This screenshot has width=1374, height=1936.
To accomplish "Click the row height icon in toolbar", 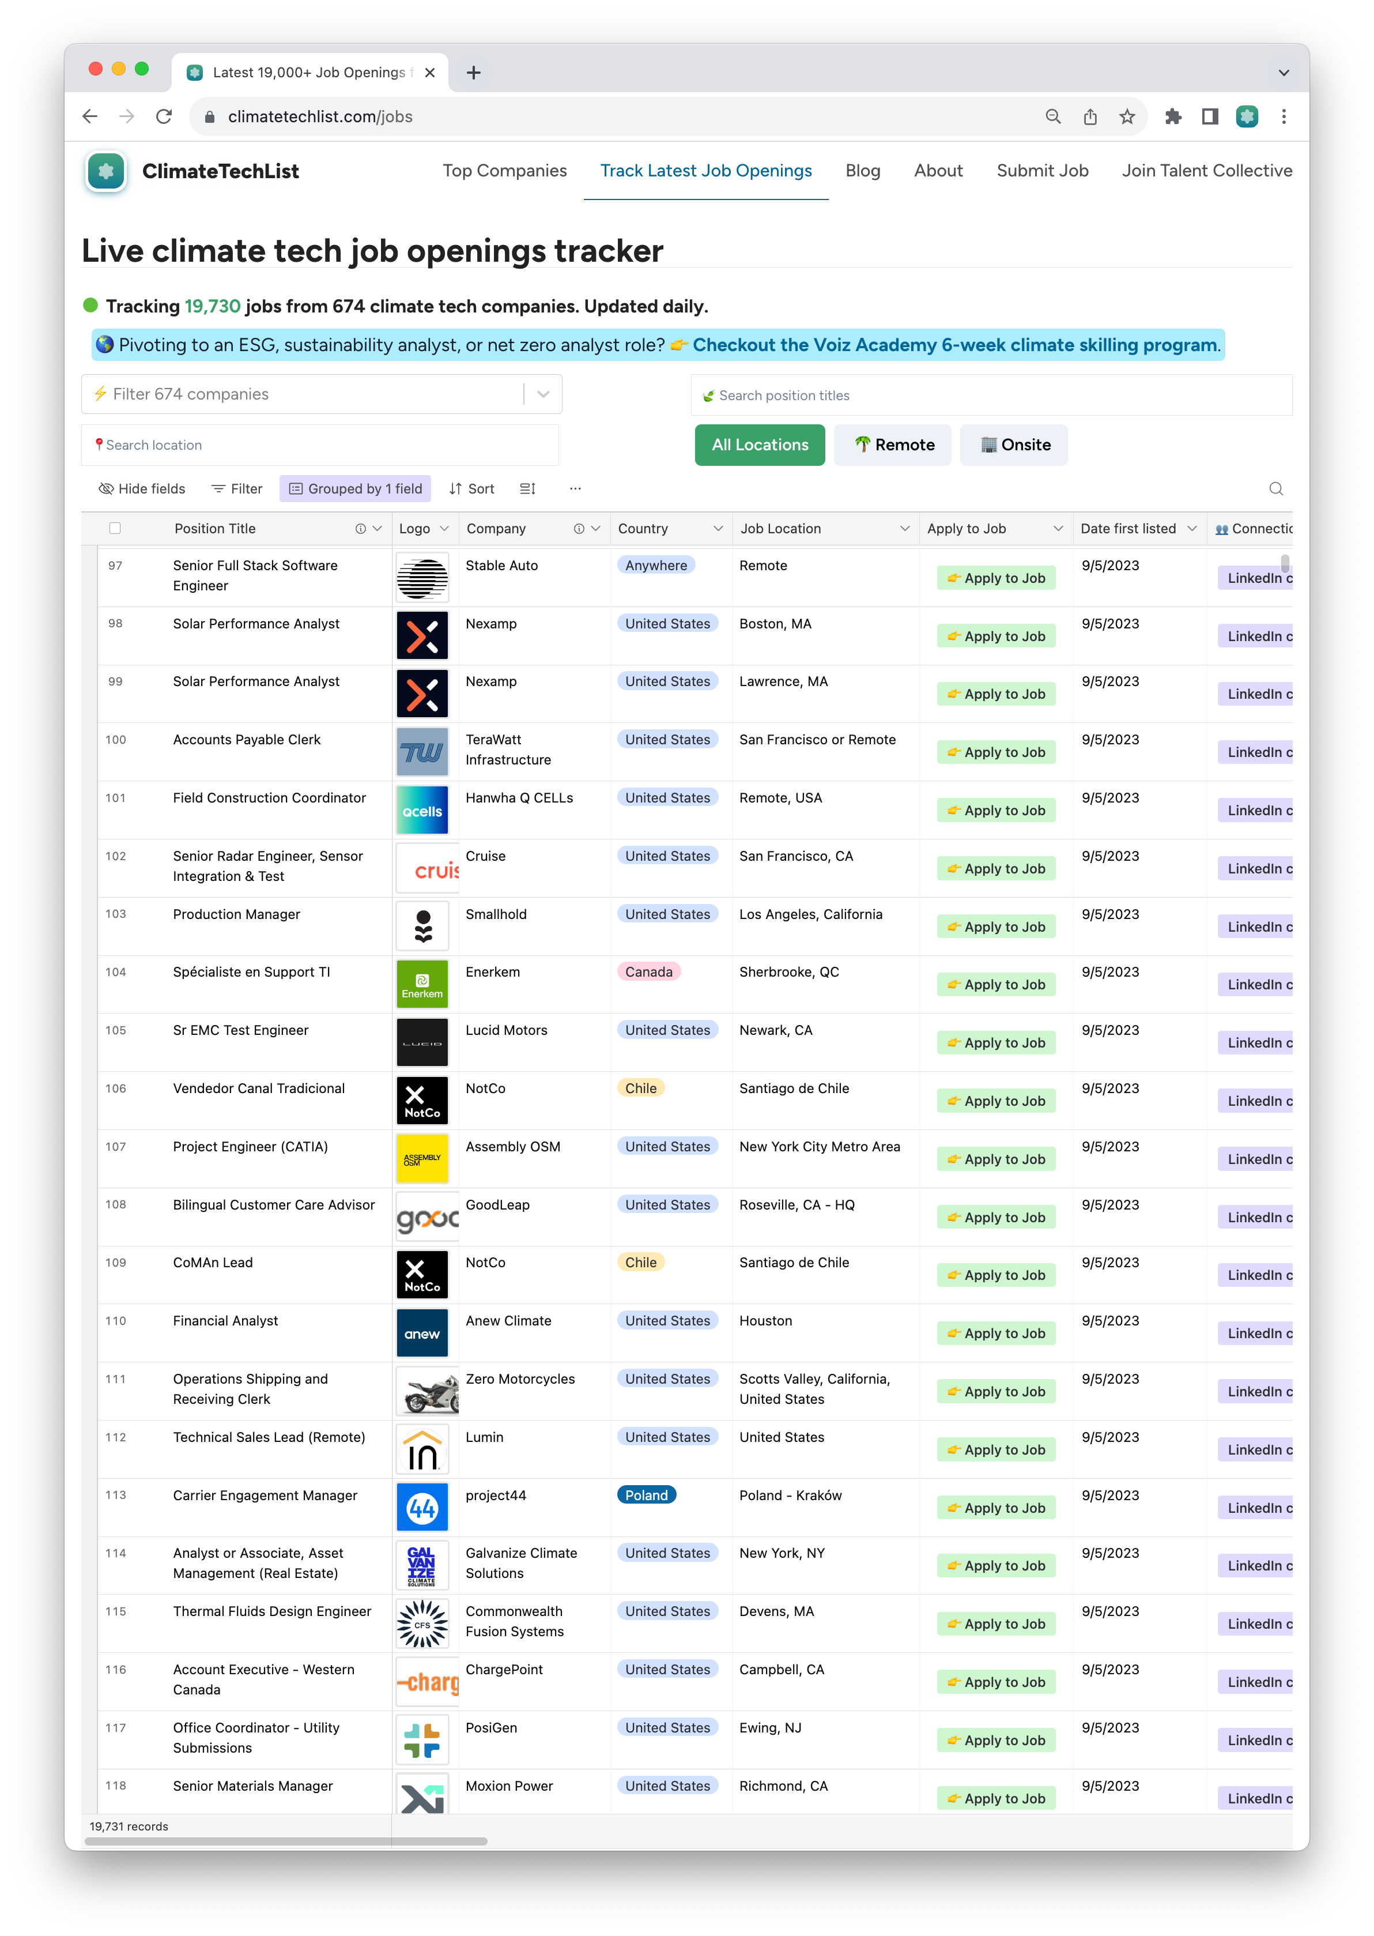I will click(x=527, y=488).
